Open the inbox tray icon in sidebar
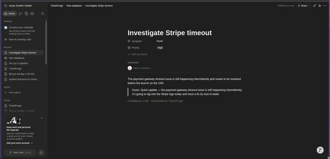Screen dimensions: 330x159 [x=32, y=13]
